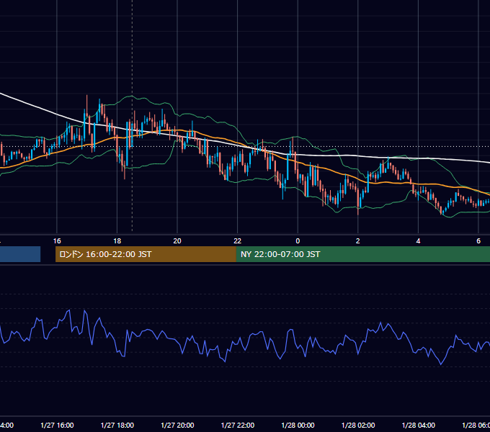Click the 1/27 20:00 time label
Screen dimensions: 490x432
coord(177,425)
